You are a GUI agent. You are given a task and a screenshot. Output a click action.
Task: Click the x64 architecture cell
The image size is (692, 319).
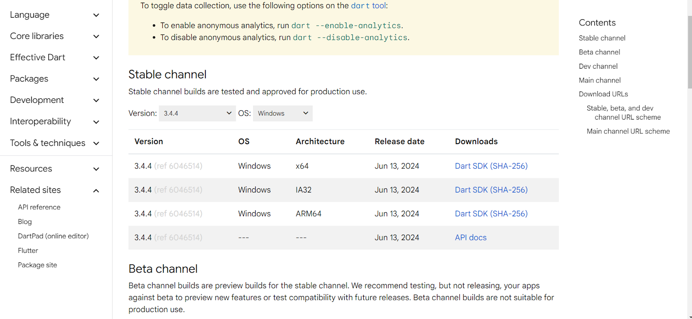coord(302,166)
